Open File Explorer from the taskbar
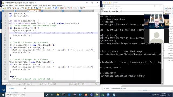Screen dimensions: 173x97 click(58, 95)
